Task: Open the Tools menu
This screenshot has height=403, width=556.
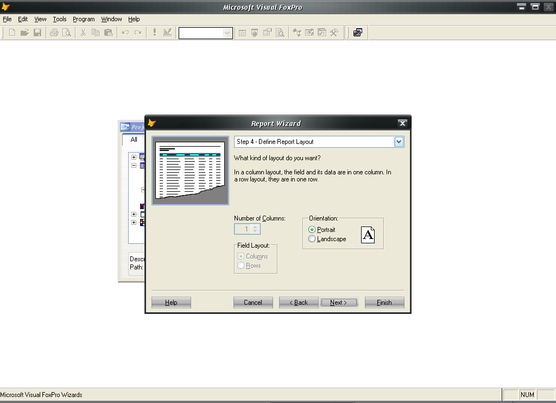Action: coord(60,19)
